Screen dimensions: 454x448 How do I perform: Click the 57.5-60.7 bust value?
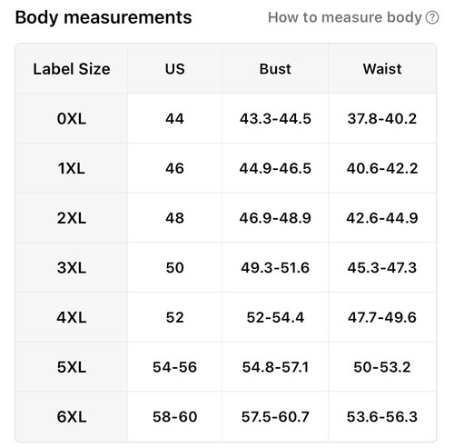[275, 417]
